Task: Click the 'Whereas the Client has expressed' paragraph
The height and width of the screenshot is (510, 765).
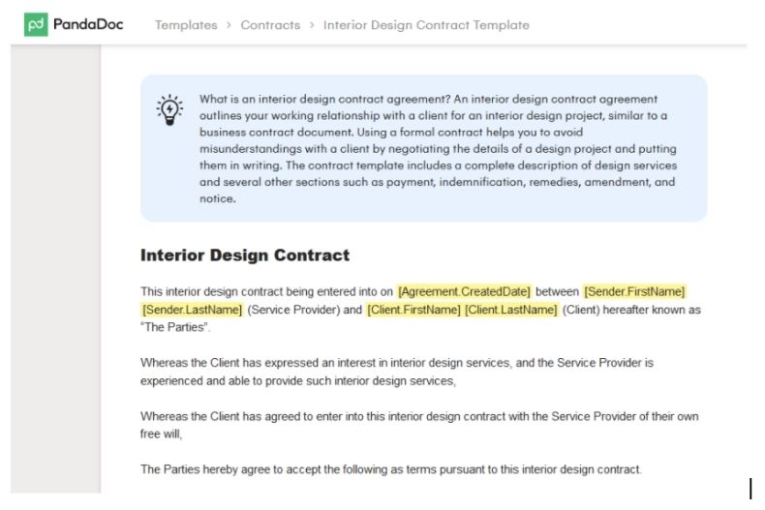Action: coord(397,372)
